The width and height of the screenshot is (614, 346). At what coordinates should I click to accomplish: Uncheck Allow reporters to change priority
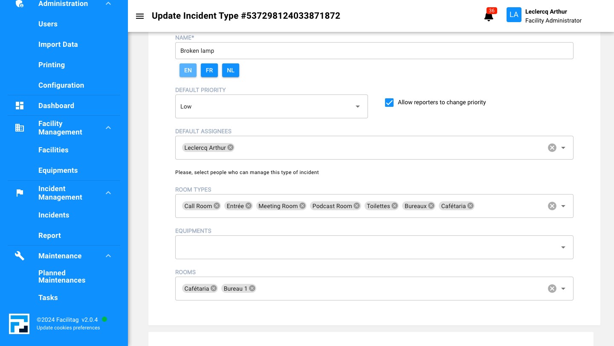click(x=389, y=103)
